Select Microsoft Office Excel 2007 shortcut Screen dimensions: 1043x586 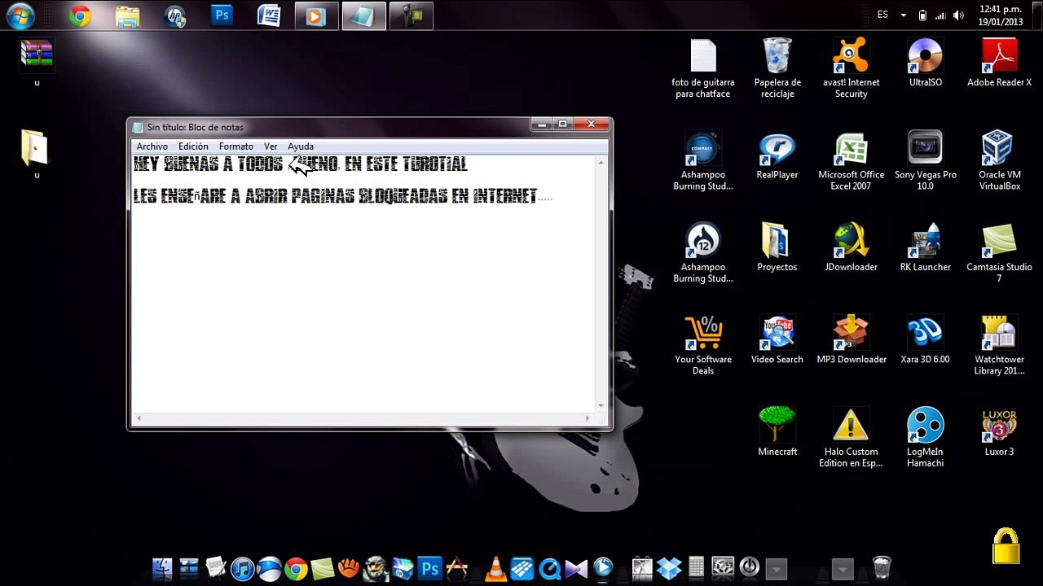coord(851,160)
